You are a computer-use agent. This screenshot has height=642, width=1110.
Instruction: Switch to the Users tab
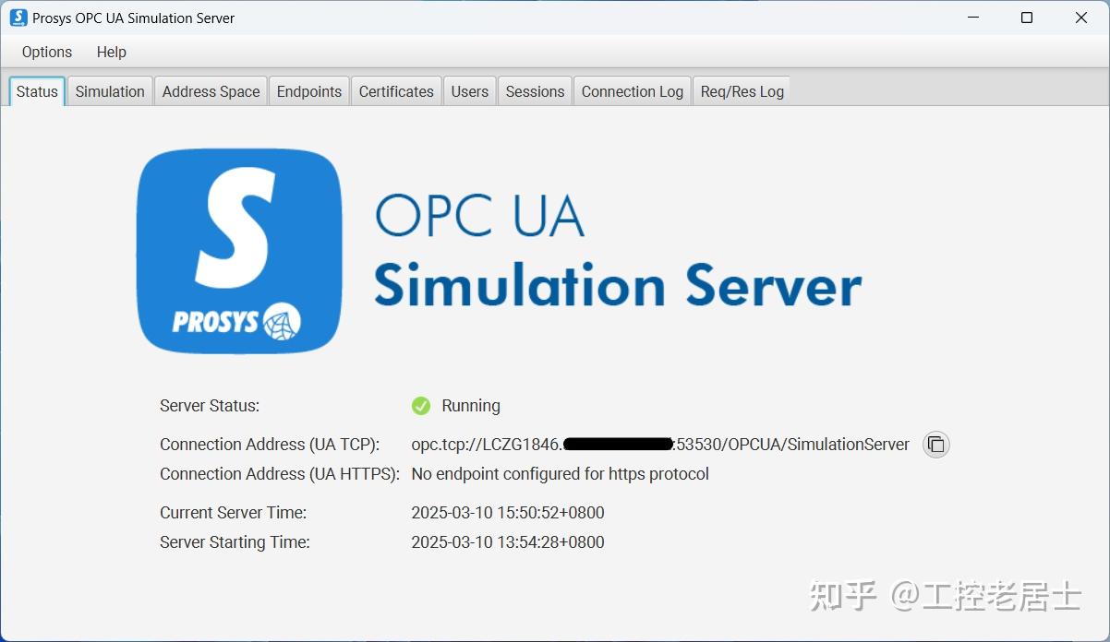(469, 90)
